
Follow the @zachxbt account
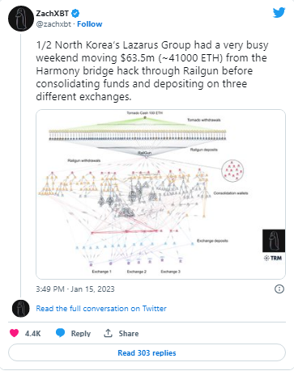[x=90, y=24]
